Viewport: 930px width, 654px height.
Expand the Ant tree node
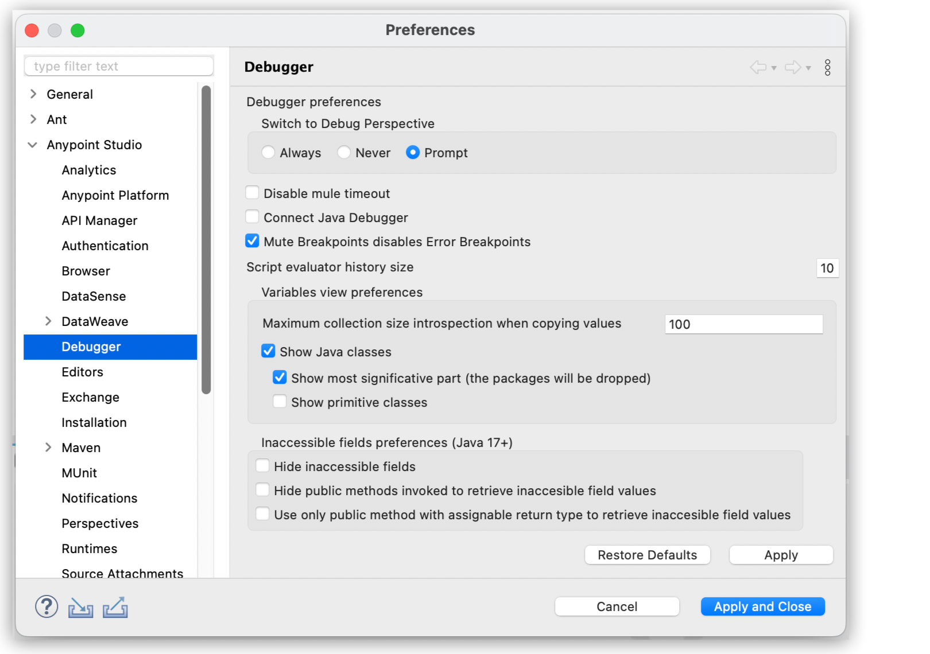pos(33,119)
